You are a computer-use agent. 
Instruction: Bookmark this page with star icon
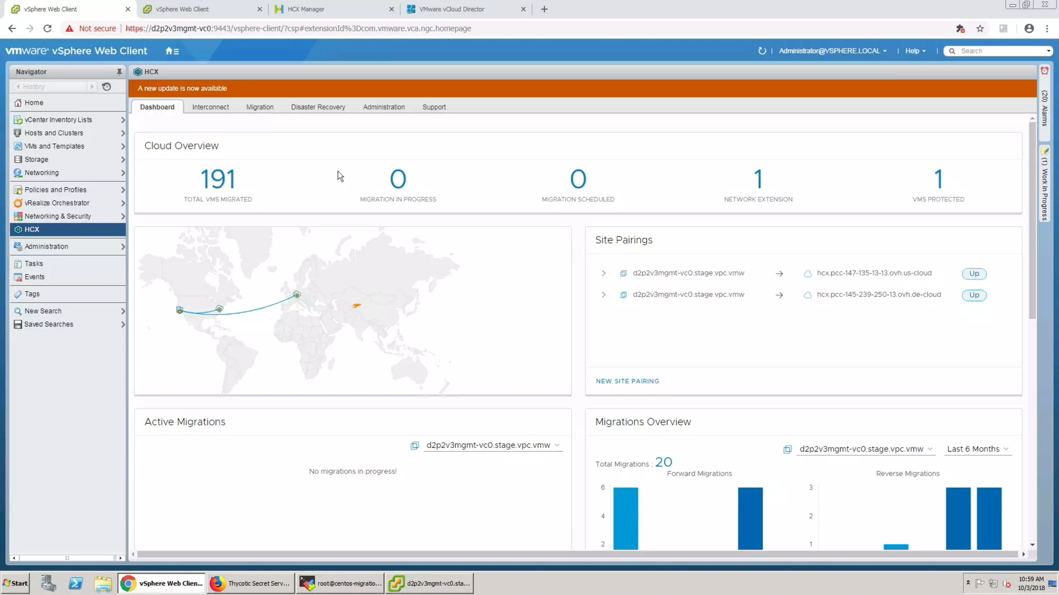pyautogui.click(x=980, y=28)
